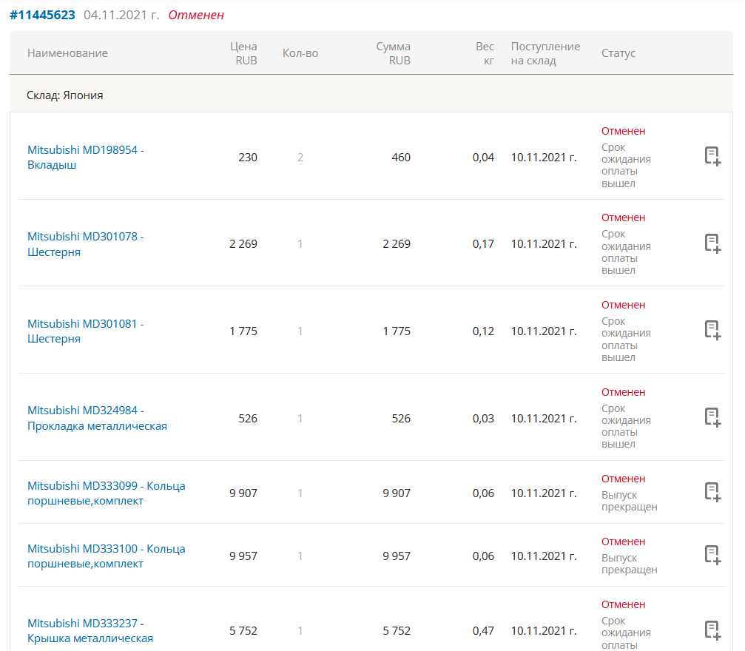This screenshot has height=651, width=745.
Task: Click reorder icon for MD324984 Прокладка row
Action: pyautogui.click(x=712, y=417)
